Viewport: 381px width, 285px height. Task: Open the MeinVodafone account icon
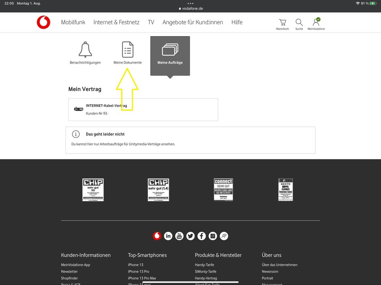pyautogui.click(x=316, y=24)
